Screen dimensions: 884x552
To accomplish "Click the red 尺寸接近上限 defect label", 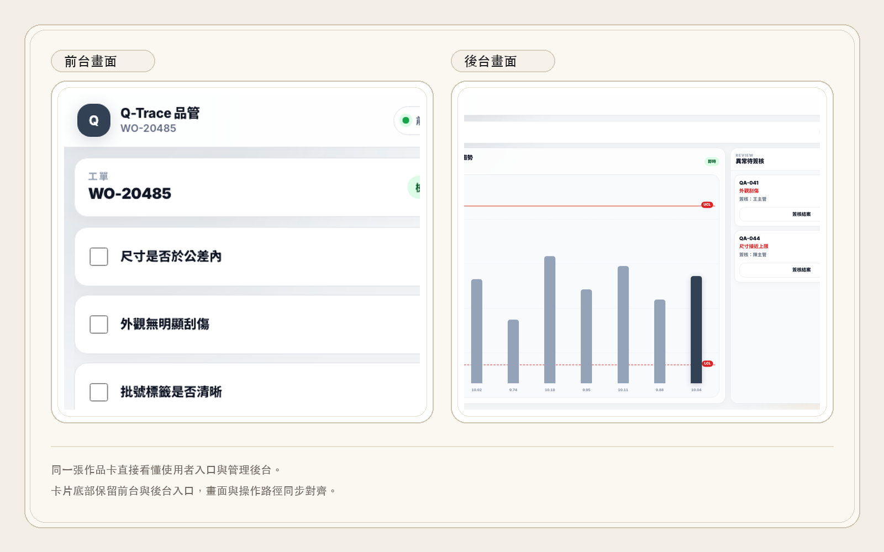I will click(x=754, y=247).
